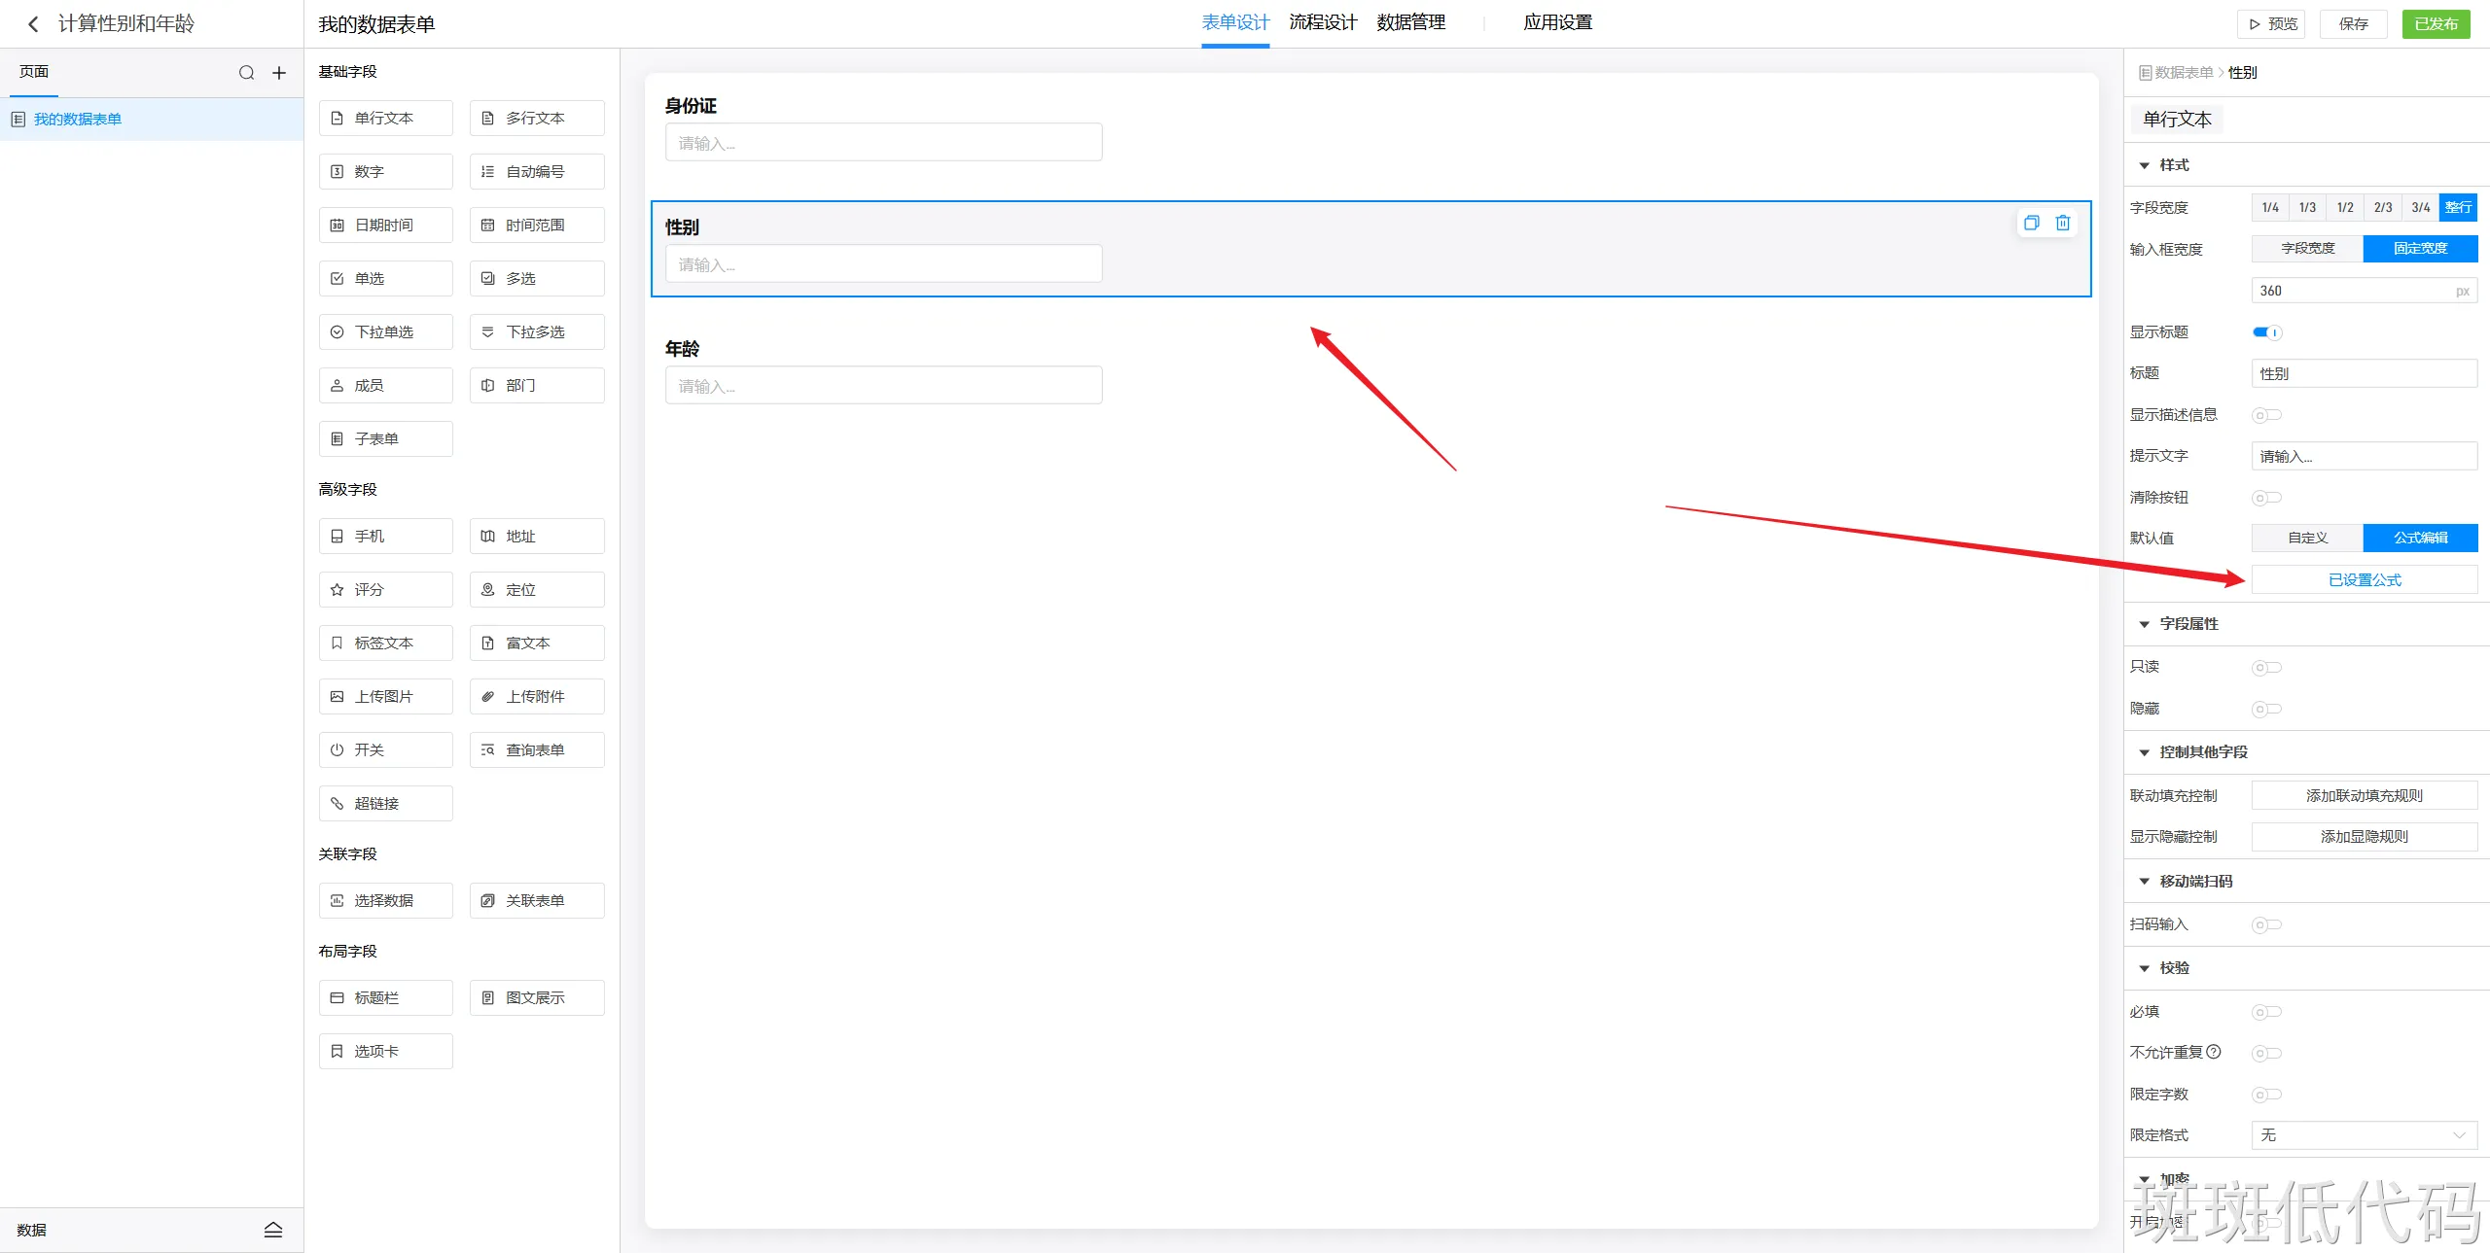The width and height of the screenshot is (2490, 1253).
Task: Open the 限定格式 dropdown
Action: click(2364, 1135)
